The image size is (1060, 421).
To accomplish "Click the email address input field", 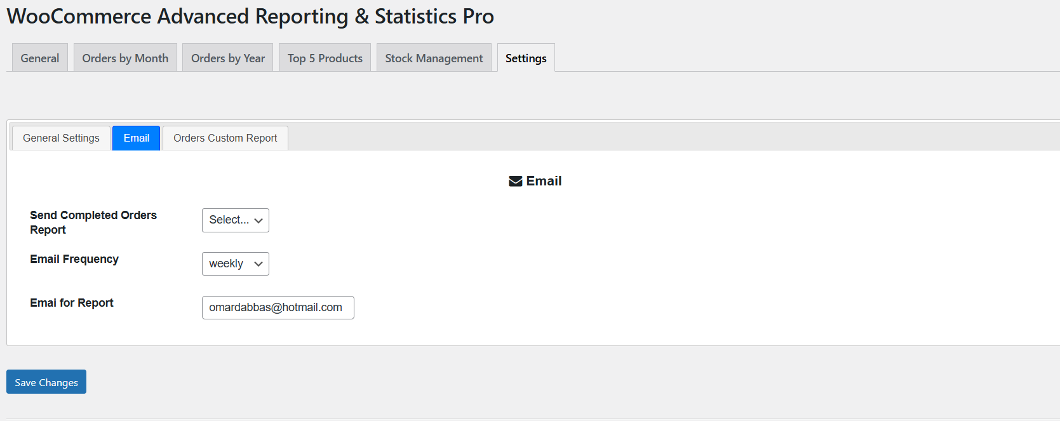I will (278, 307).
